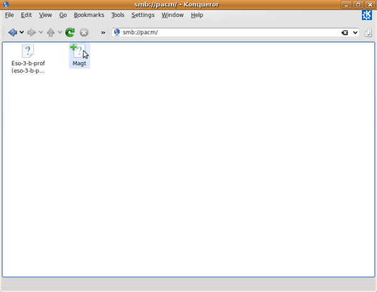This screenshot has width=377, height=292.
Task: Click the Up directory arrow
Action: click(x=51, y=32)
